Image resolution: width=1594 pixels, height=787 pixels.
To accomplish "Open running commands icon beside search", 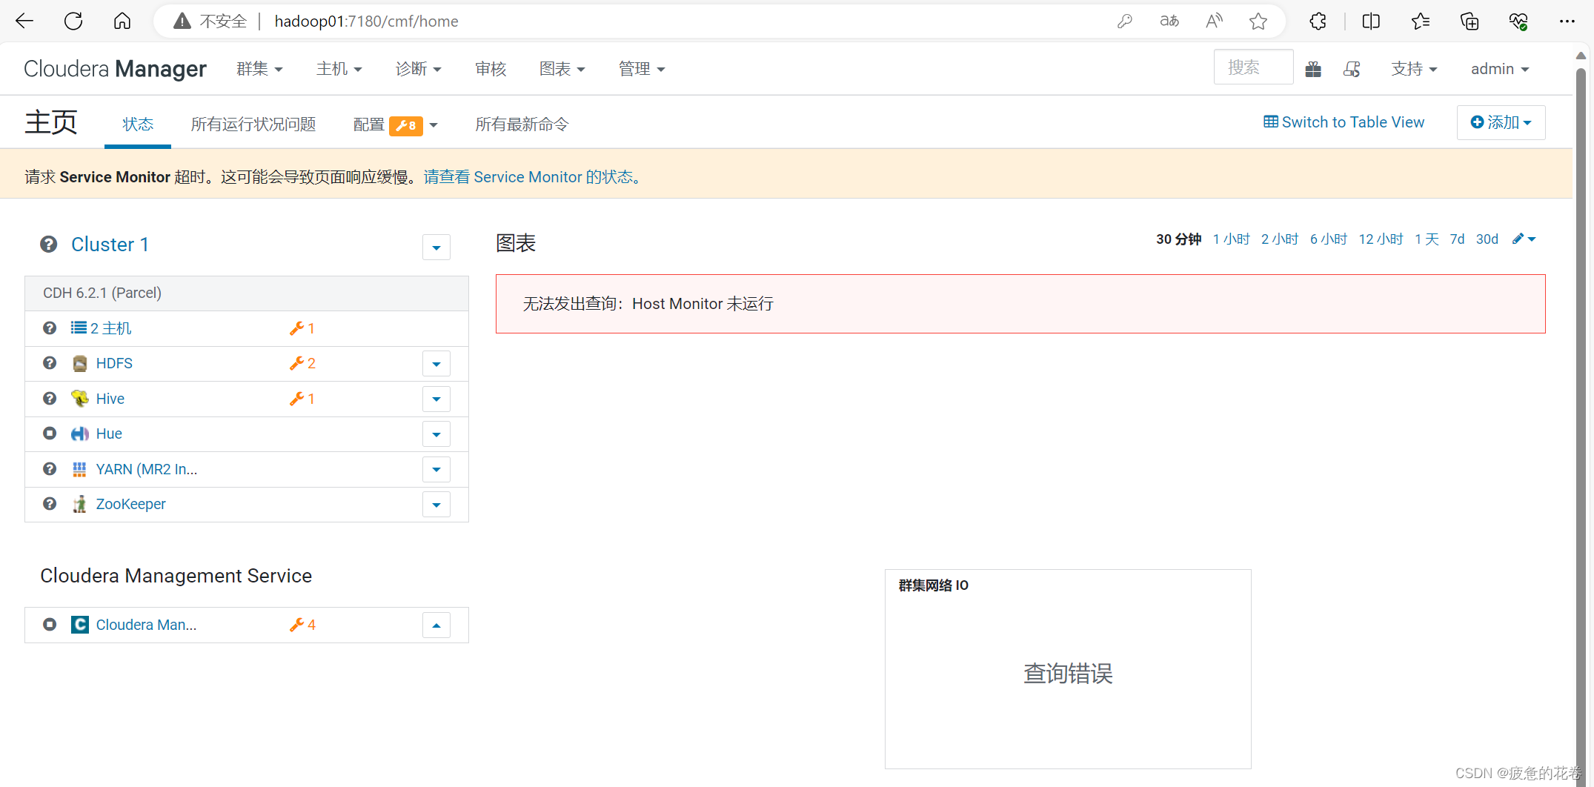I will (x=1352, y=69).
